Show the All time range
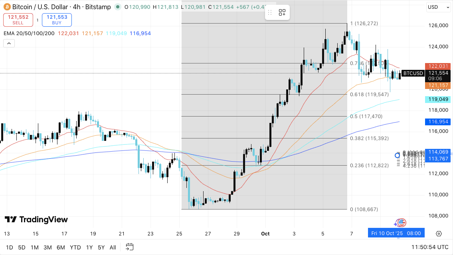This screenshot has width=453, height=255. coord(113,247)
